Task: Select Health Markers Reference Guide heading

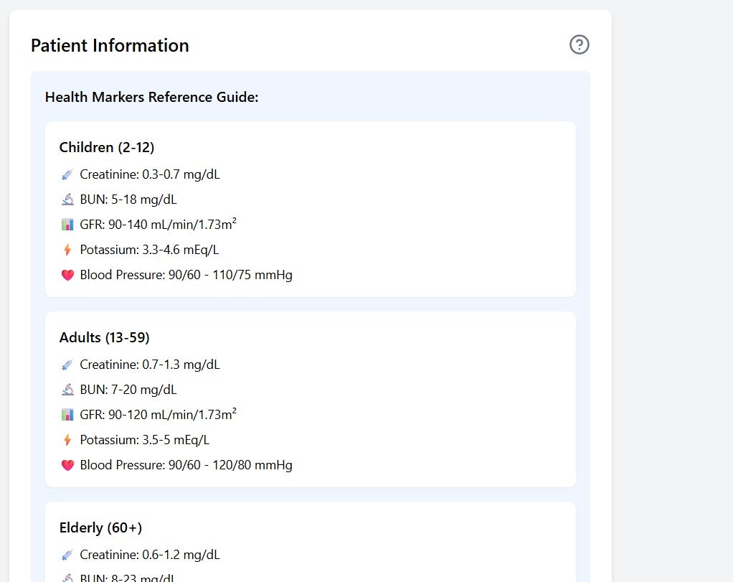Action: [x=151, y=97]
